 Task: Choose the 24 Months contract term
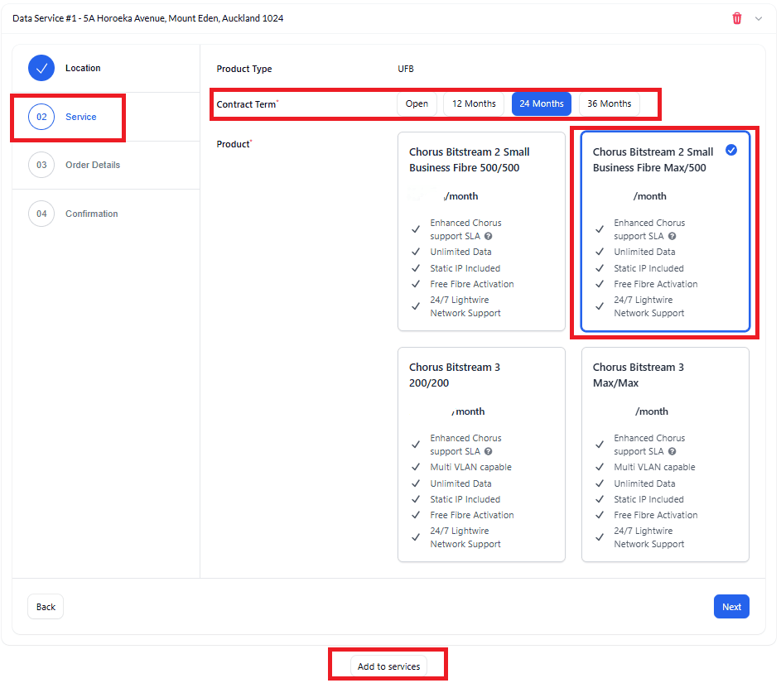542,103
